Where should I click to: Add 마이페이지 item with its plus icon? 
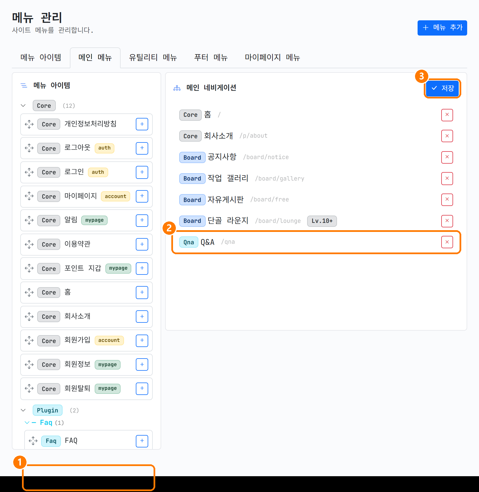[142, 196]
